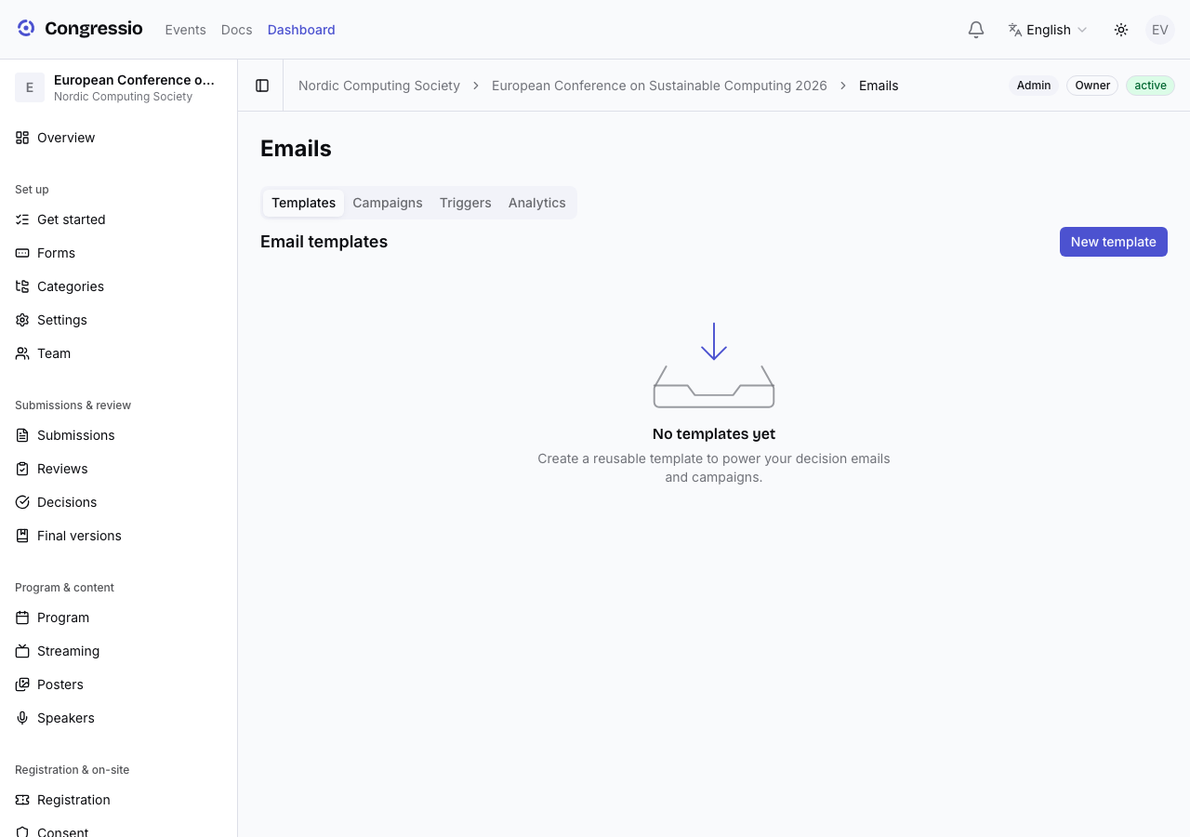This screenshot has width=1190, height=837.
Task: Open Forms in sidebar
Action: click(x=119, y=253)
